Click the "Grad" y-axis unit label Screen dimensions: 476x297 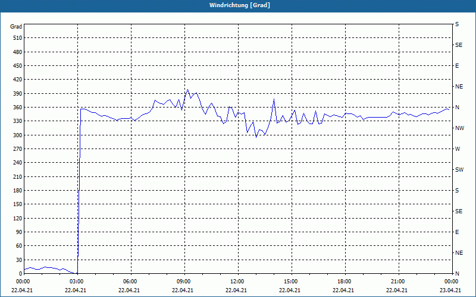[16, 27]
